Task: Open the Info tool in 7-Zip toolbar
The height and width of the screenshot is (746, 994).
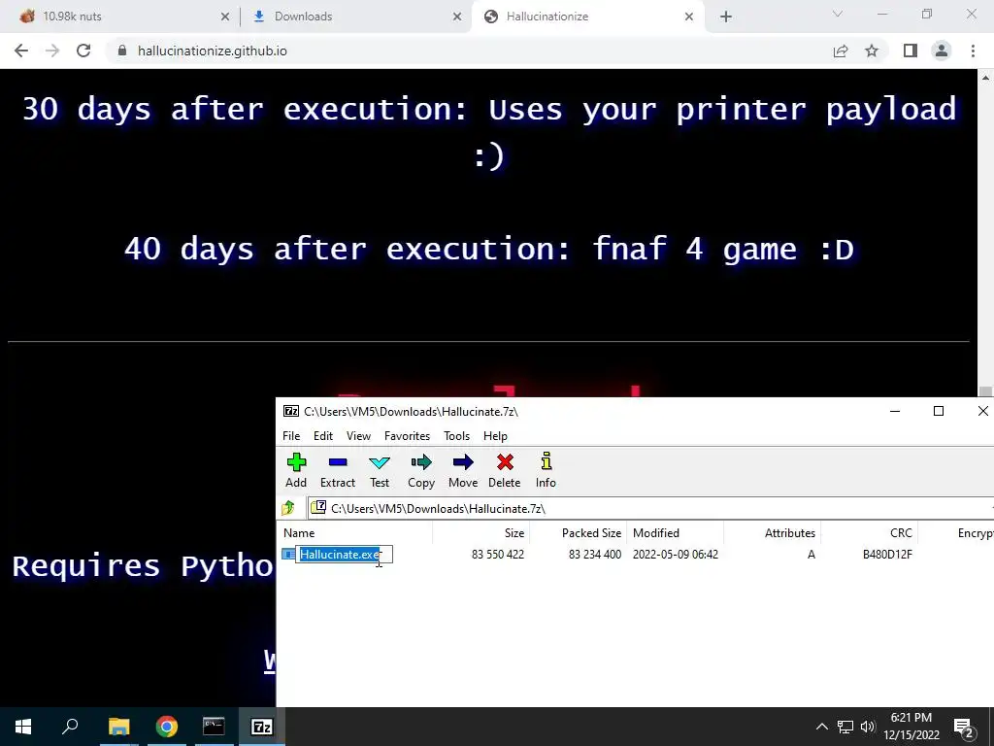Action: click(x=546, y=471)
